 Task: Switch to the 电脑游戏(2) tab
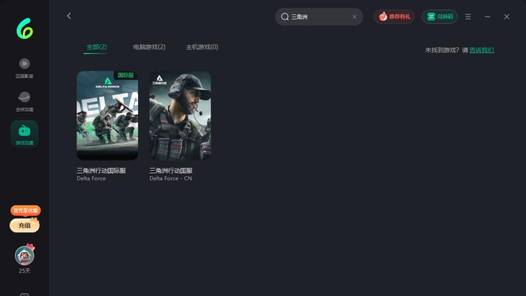tap(149, 47)
